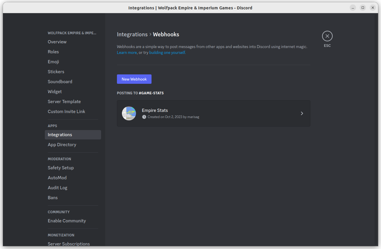Screen dimensions: 381x249
Task: Click the POSTING TO #GAME-STATS label
Action: (140, 93)
